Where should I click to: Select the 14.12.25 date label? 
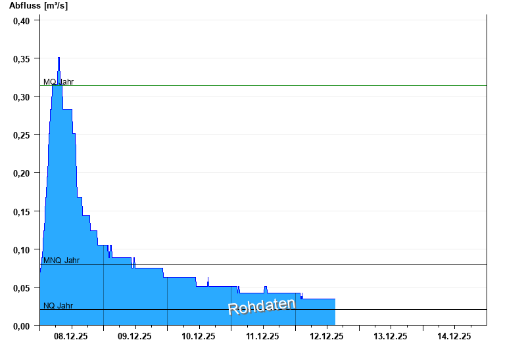click(454, 336)
